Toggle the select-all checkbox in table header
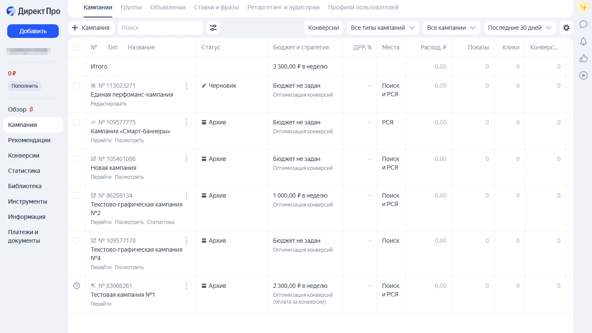Viewport: 592px width, 333px height. click(77, 47)
